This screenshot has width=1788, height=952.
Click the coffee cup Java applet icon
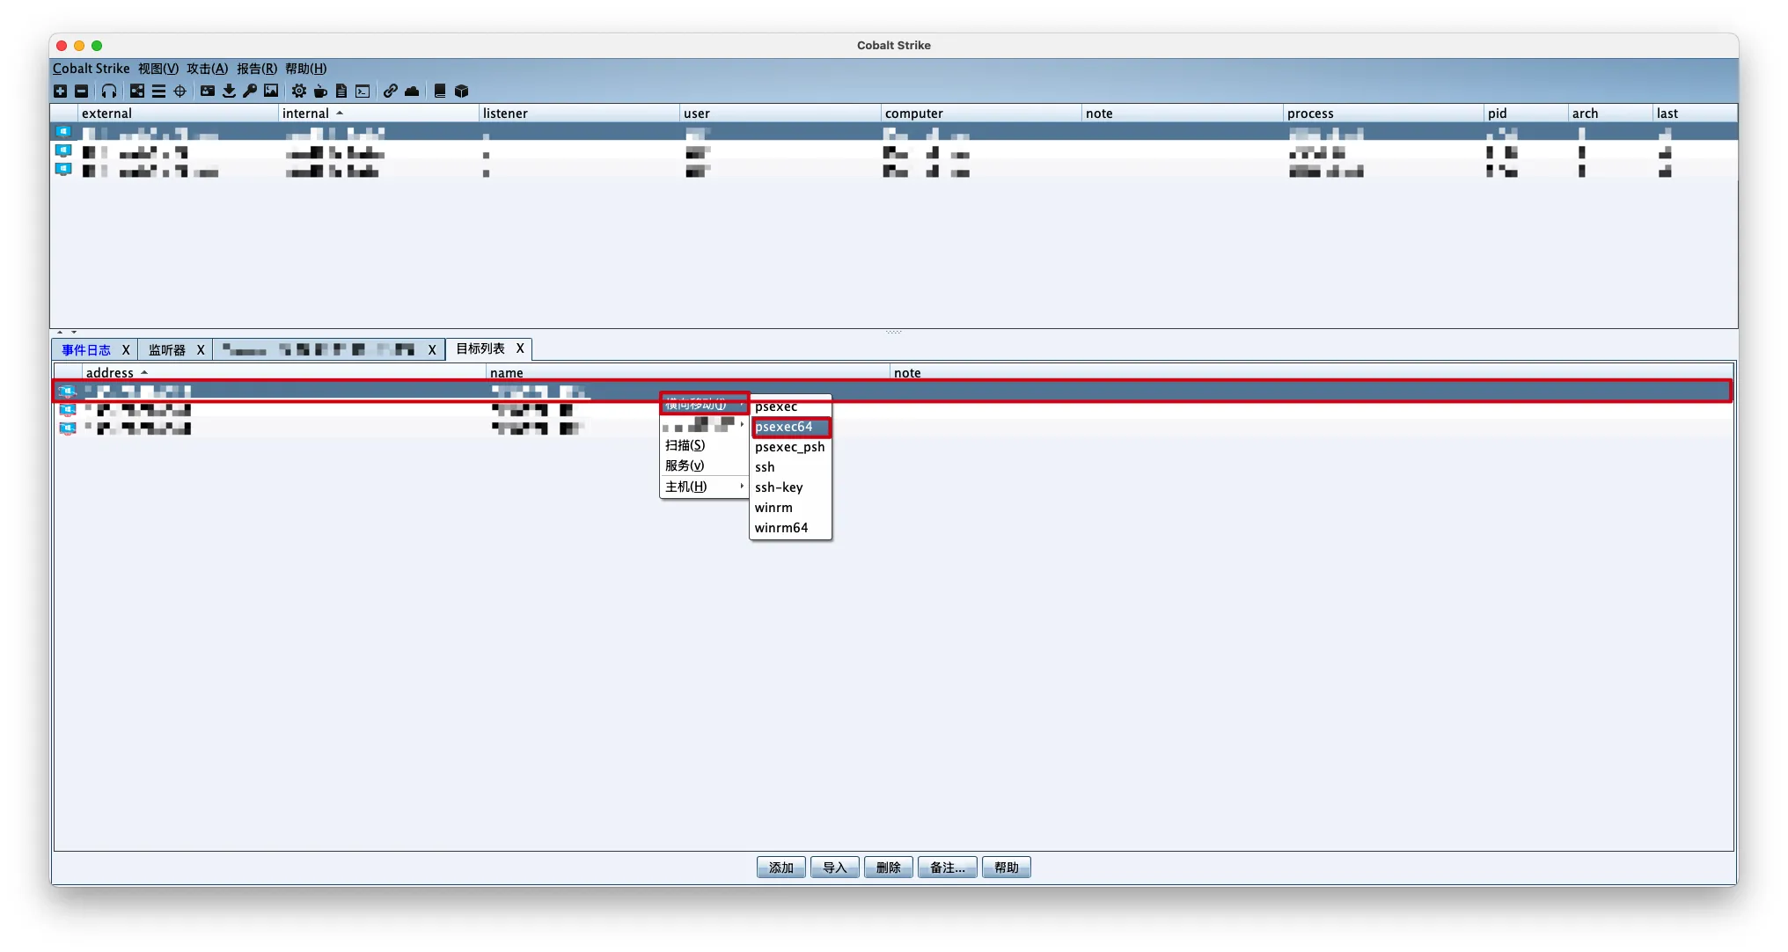point(320,91)
